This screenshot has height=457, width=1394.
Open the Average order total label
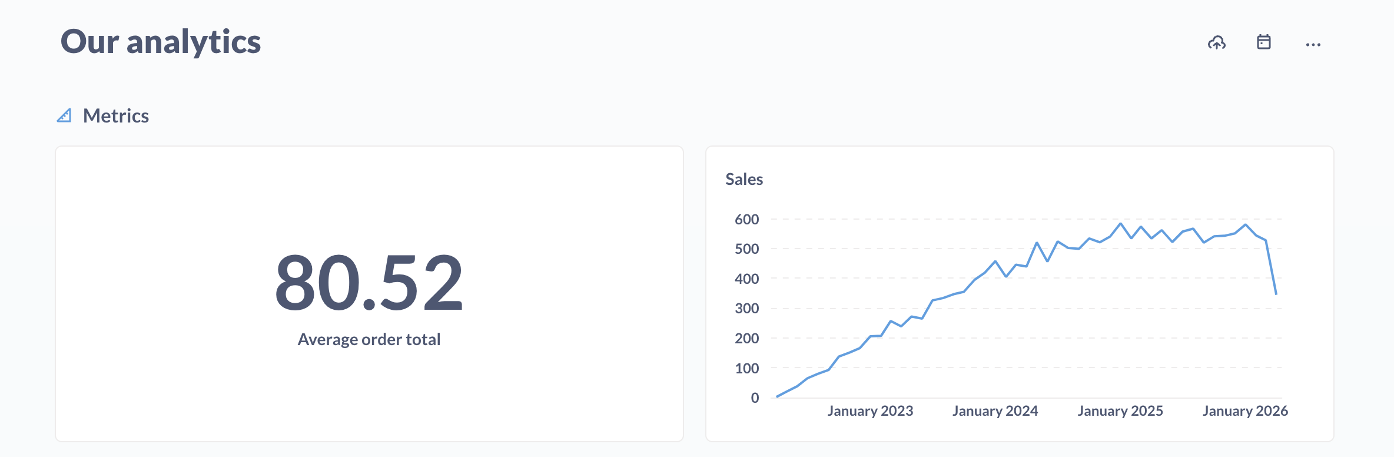(369, 339)
